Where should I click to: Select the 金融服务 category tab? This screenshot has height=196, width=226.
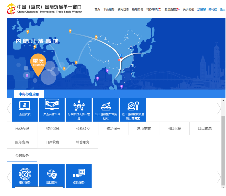pos(22,155)
